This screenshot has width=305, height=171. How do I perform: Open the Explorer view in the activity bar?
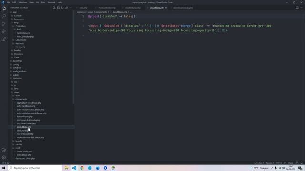tap(4, 9)
